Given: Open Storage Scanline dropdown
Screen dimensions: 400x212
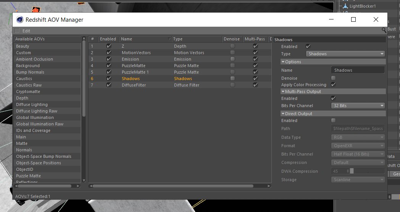Looking at the screenshot, I should [x=358, y=179].
